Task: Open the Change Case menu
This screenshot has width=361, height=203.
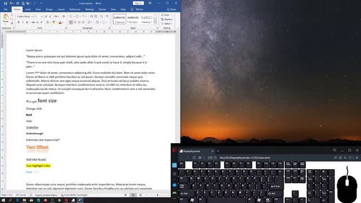Action: click(56, 16)
